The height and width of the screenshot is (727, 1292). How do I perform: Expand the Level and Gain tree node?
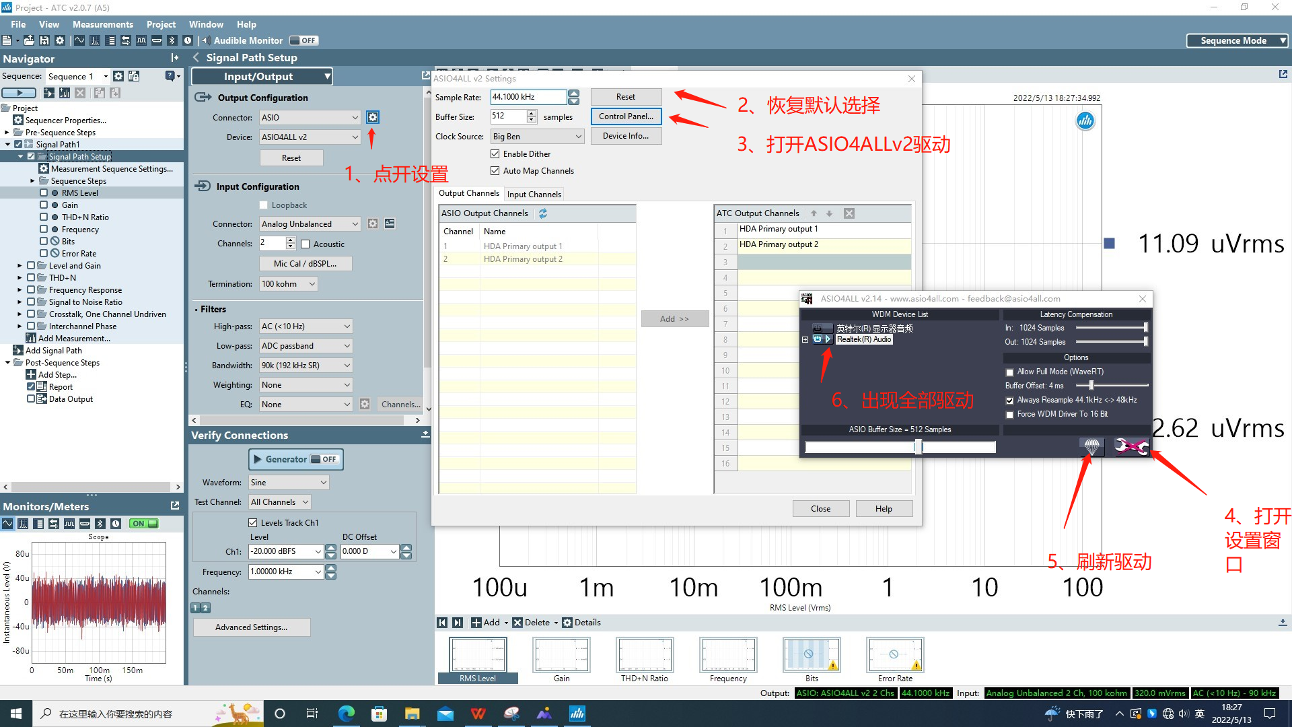click(x=20, y=266)
